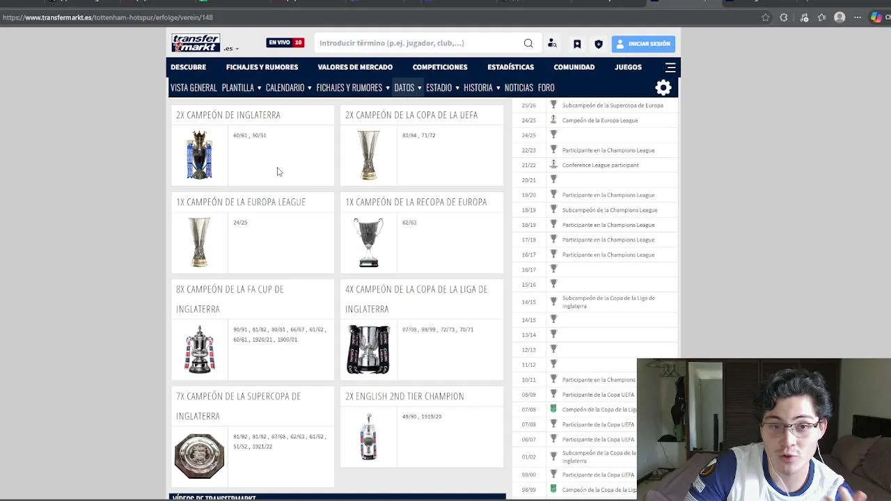Click the Europa League icon in the 24/25 champion row

click(x=553, y=120)
